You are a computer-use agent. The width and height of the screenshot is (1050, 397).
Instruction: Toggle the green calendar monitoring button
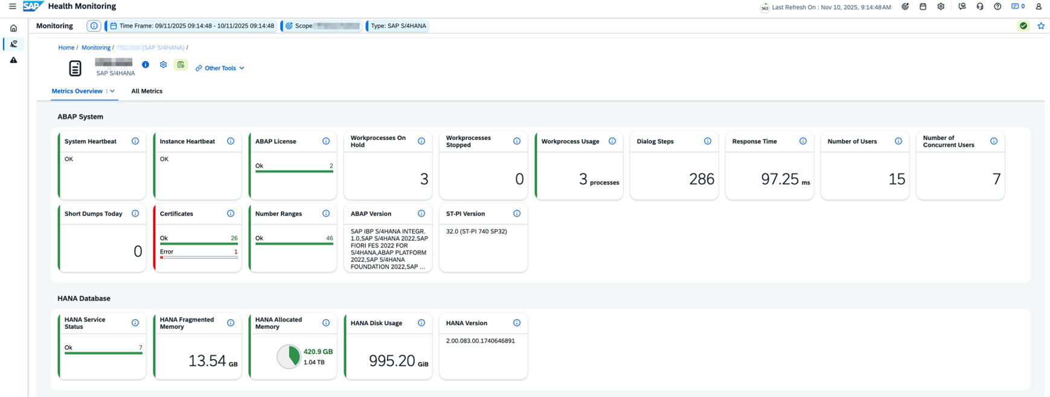[x=181, y=65]
